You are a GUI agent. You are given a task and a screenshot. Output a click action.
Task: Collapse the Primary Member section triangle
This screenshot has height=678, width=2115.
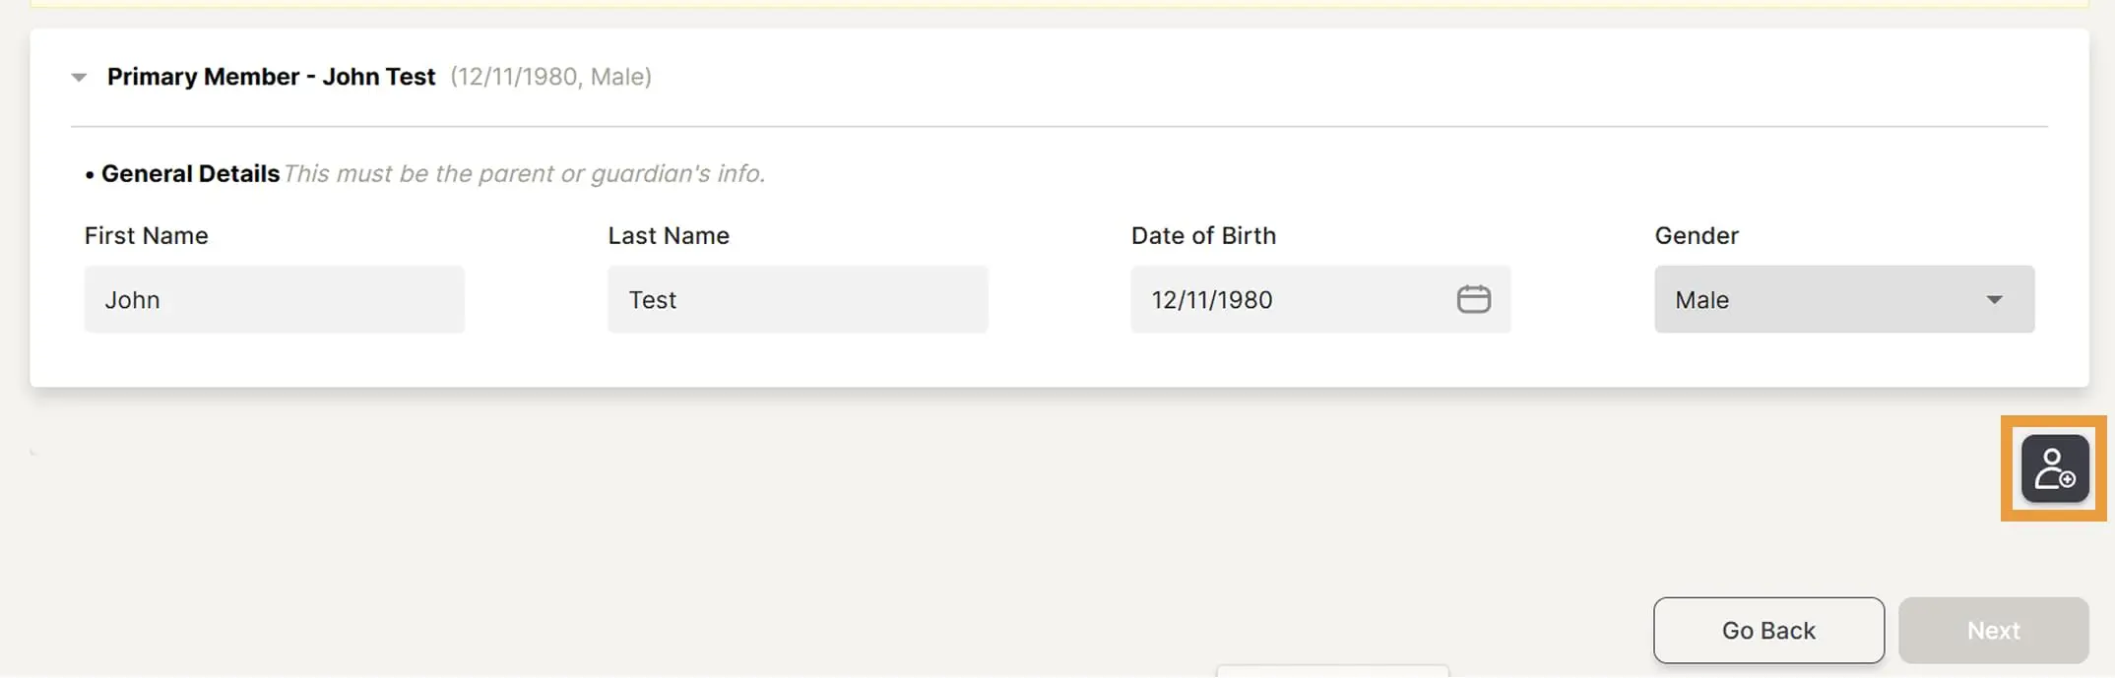click(79, 77)
